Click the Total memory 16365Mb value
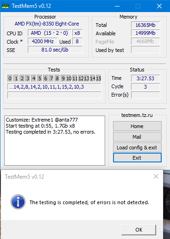Screen dimensions: 170x239 click(145, 25)
